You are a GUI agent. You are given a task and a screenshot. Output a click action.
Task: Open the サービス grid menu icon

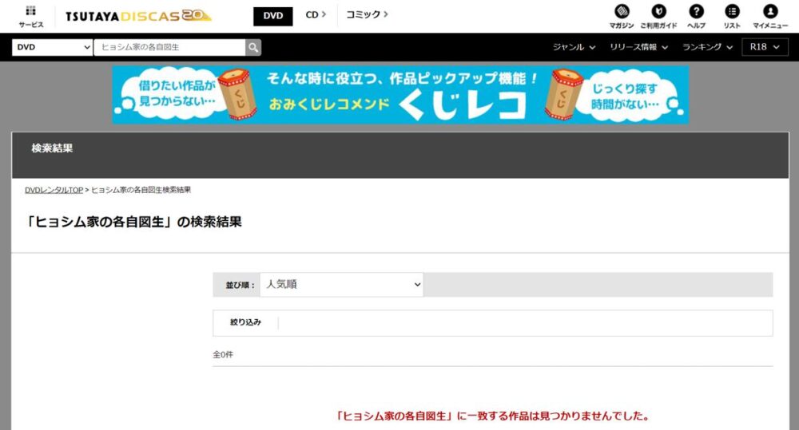[x=30, y=16]
